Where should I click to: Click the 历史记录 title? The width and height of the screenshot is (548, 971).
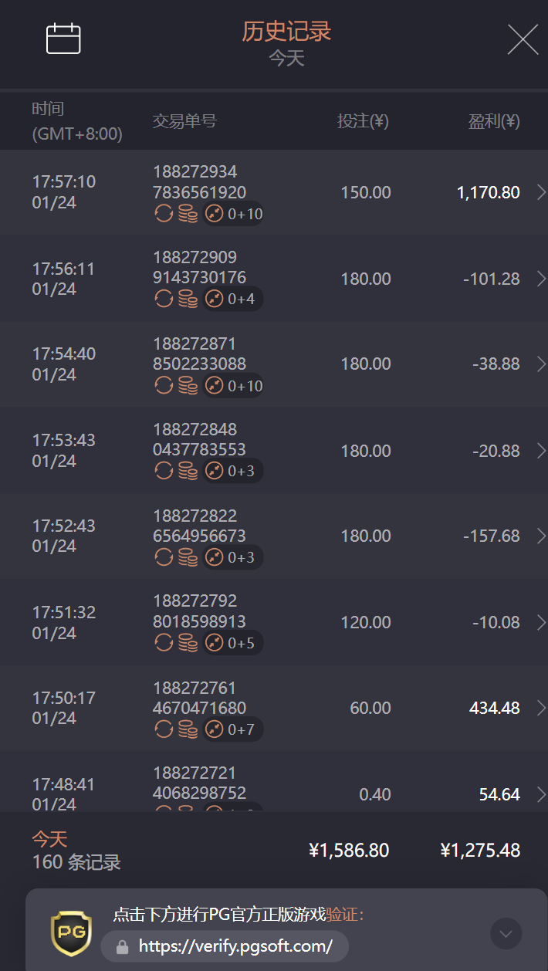point(286,32)
